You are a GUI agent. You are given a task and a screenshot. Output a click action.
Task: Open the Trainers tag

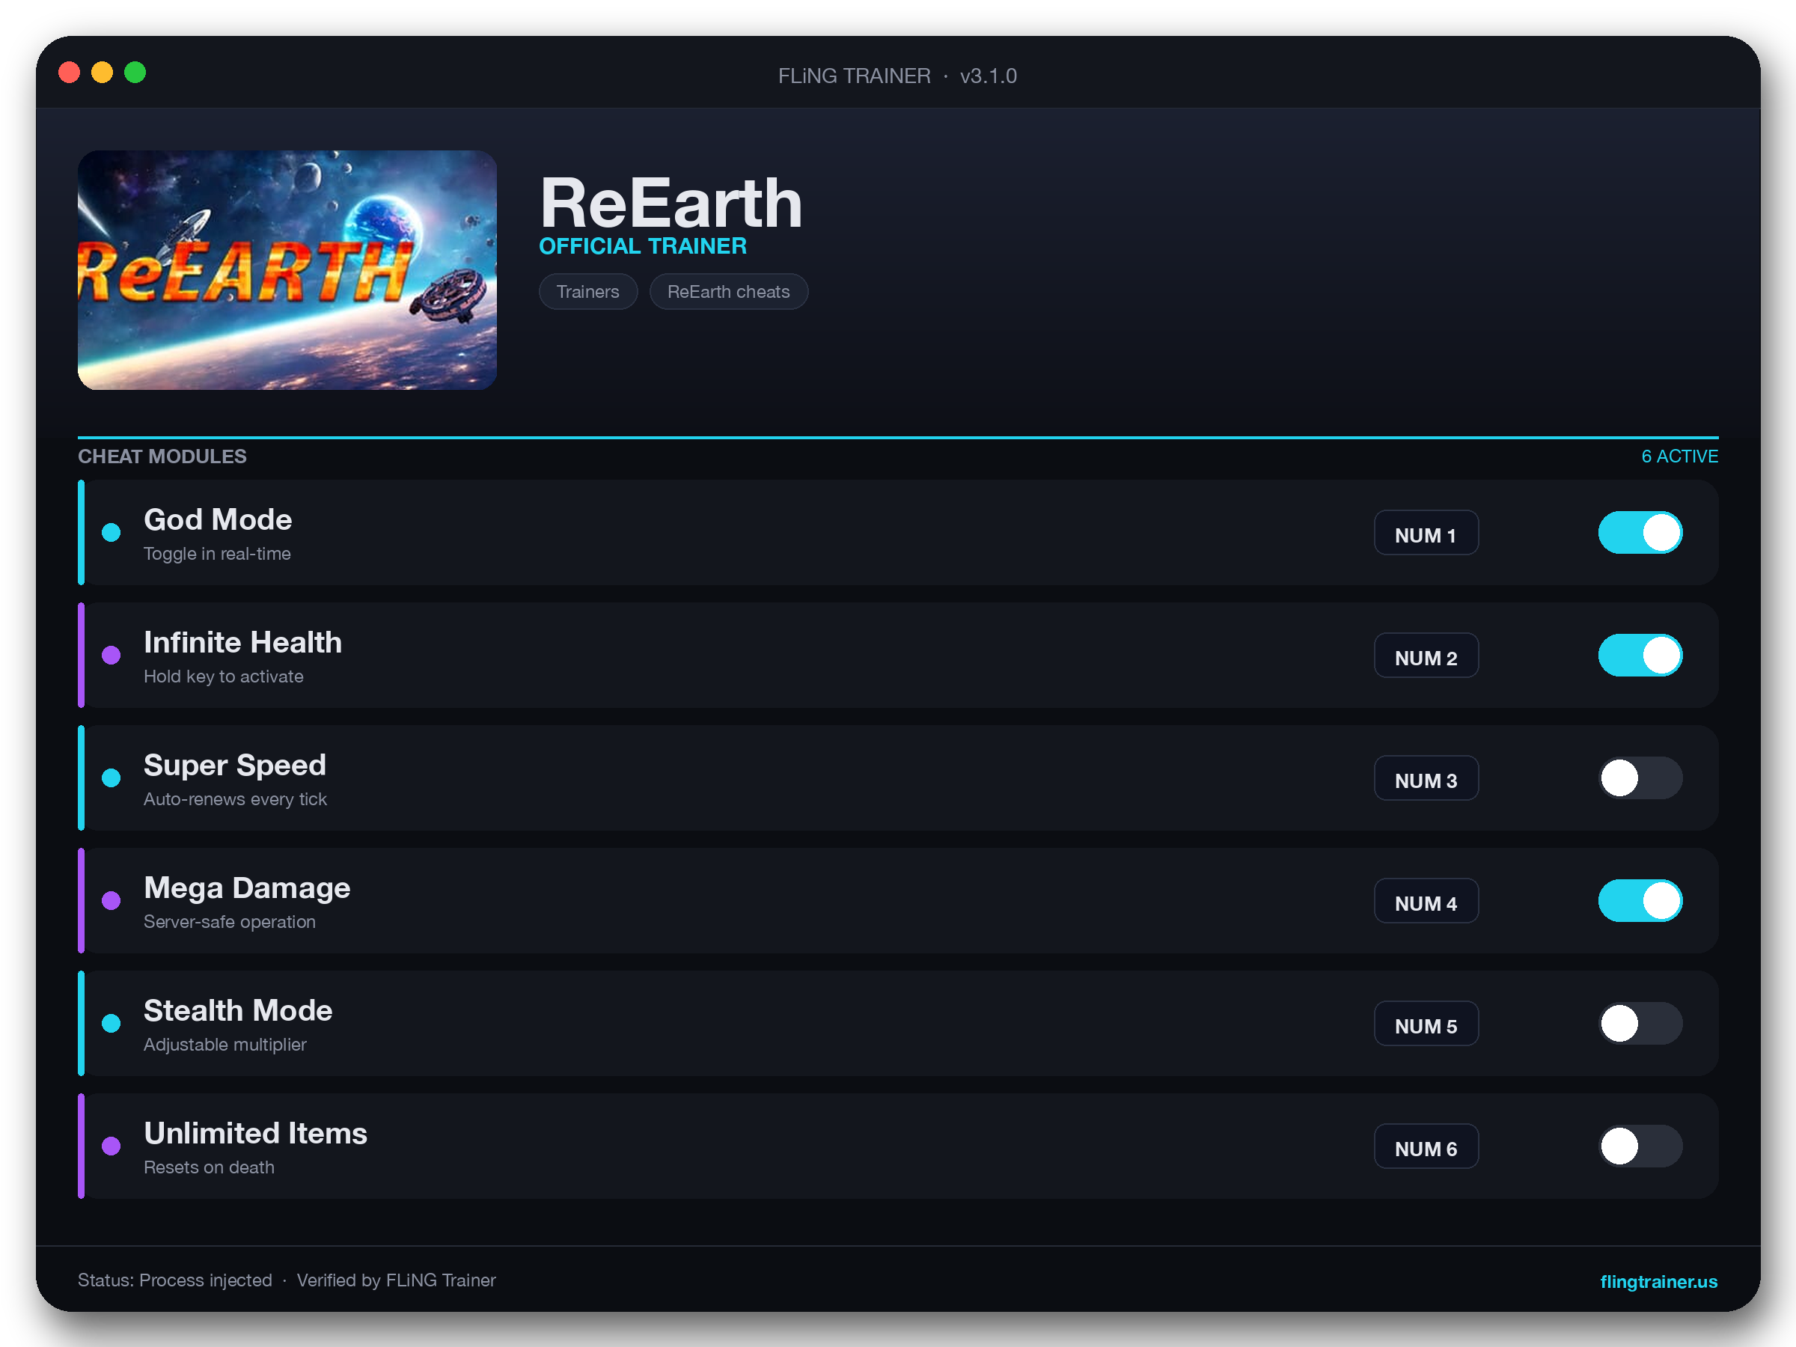pos(588,292)
